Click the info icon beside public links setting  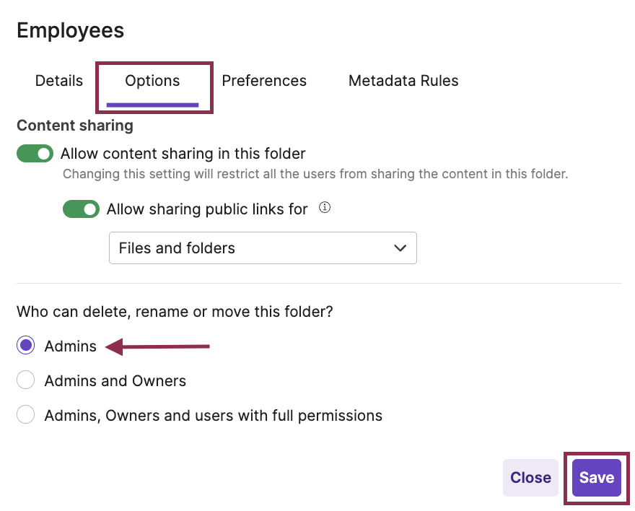(324, 207)
